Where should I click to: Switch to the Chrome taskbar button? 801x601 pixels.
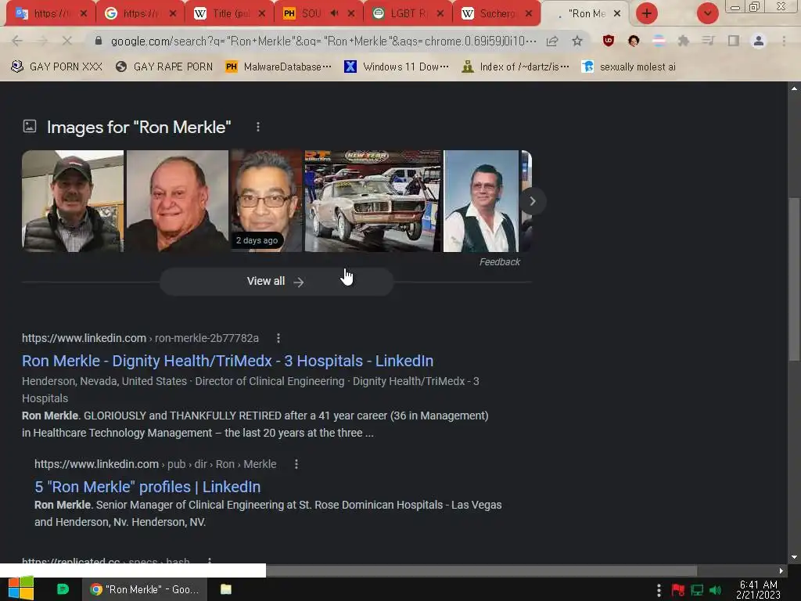(144, 589)
